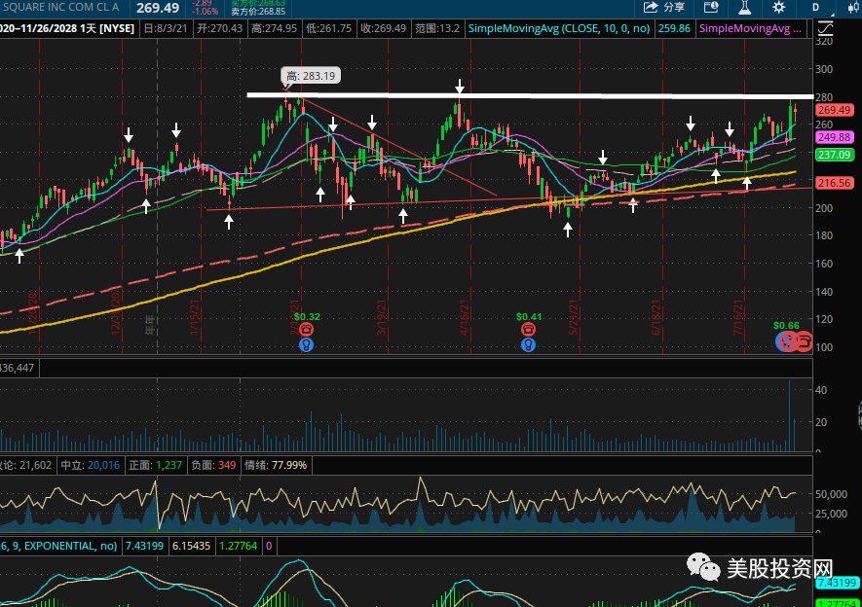Click the 开:270.43 open value
Viewport: 862px width, 607px height.
220,28
